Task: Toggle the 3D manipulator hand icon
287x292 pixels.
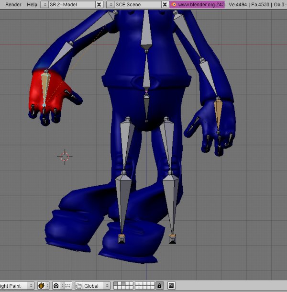Action: tap(78, 286)
